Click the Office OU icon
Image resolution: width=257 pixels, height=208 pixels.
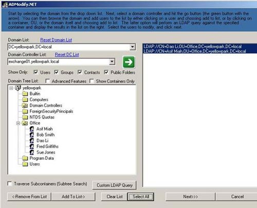click(x=25, y=123)
